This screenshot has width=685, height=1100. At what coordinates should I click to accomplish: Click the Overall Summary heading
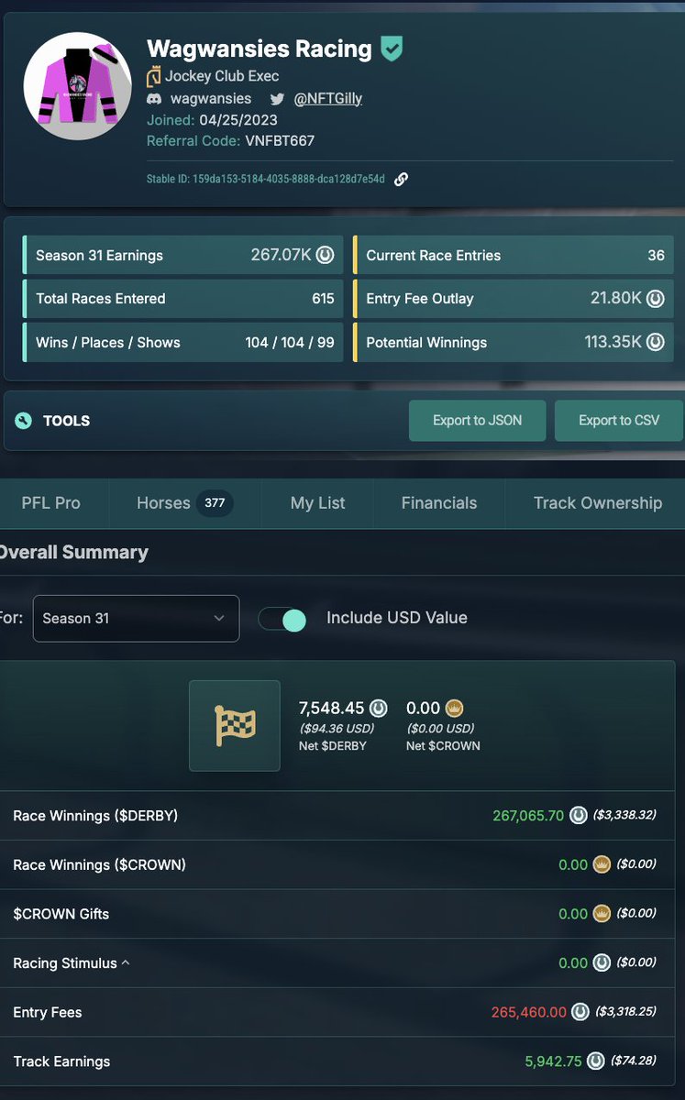tap(73, 552)
